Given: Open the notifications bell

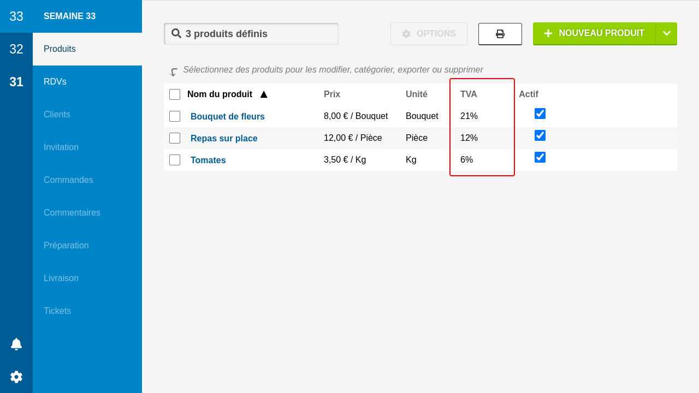Looking at the screenshot, I should tap(16, 344).
